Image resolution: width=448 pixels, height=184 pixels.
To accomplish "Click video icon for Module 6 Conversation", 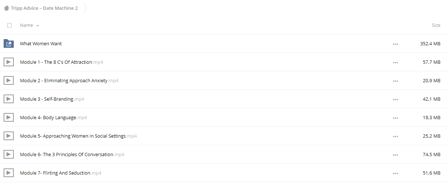I will point(9,154).
